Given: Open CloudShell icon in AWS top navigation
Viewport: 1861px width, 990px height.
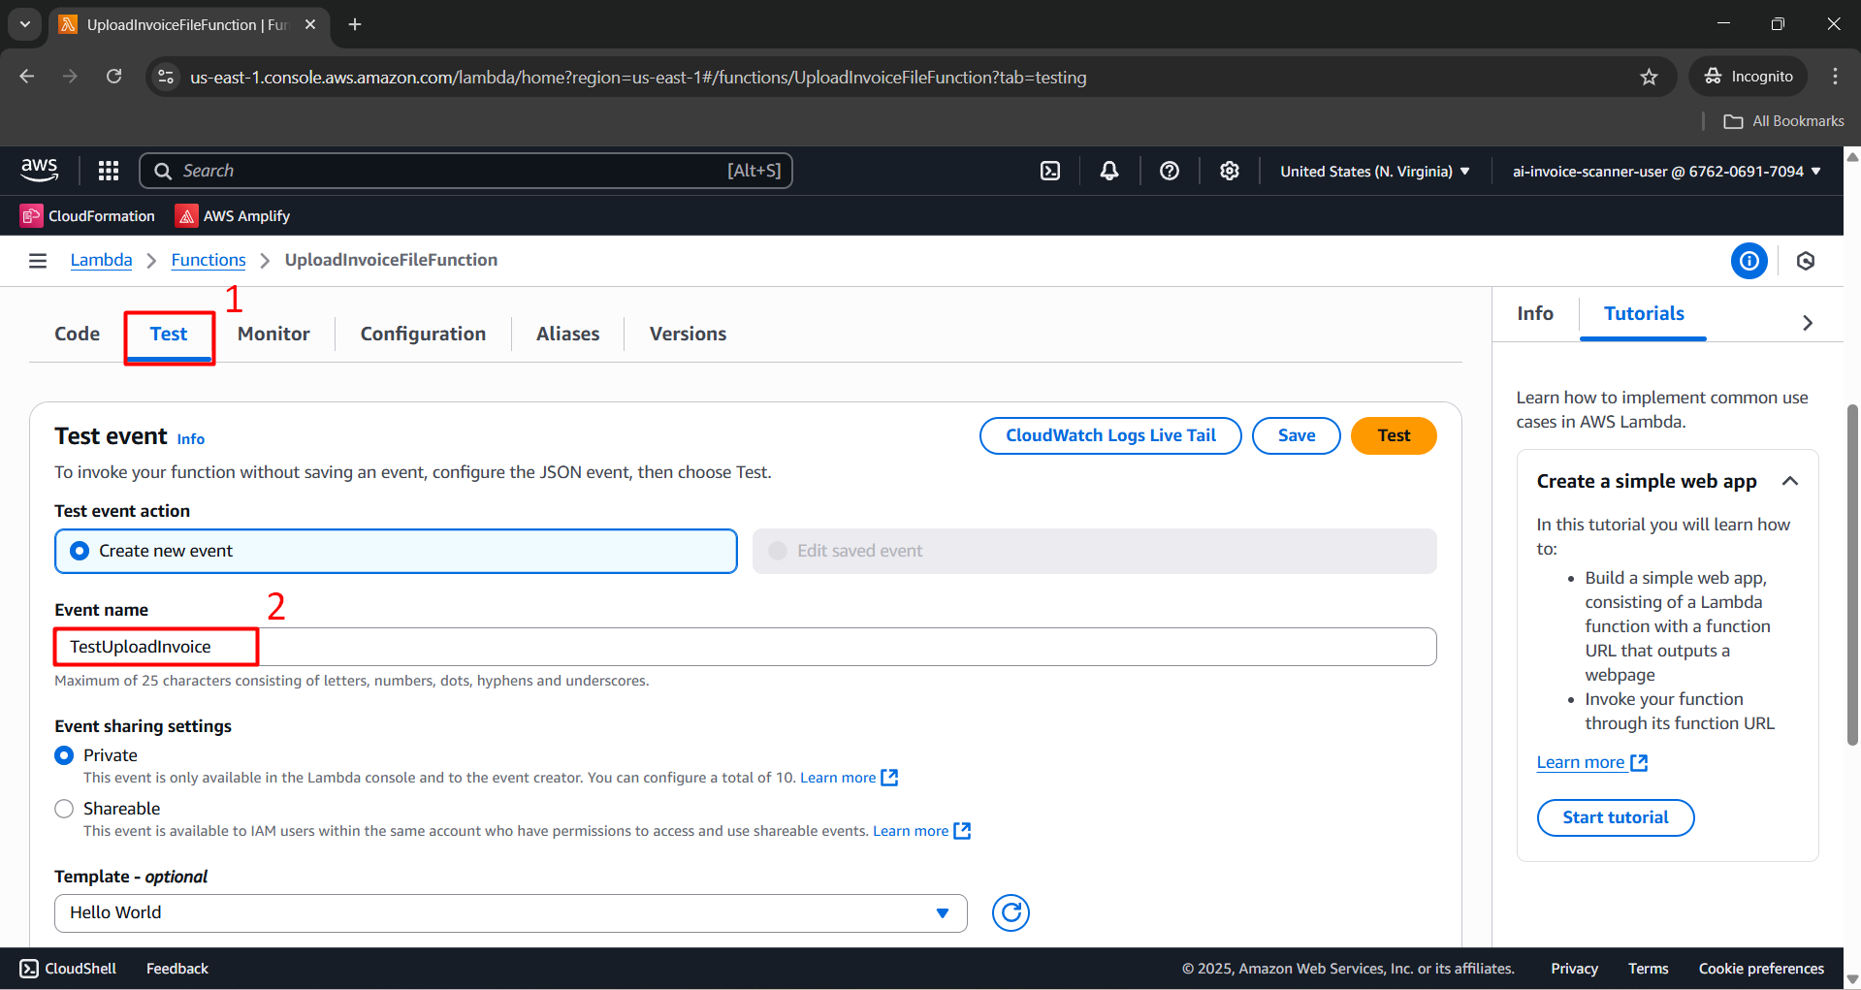Looking at the screenshot, I should click(x=1050, y=171).
